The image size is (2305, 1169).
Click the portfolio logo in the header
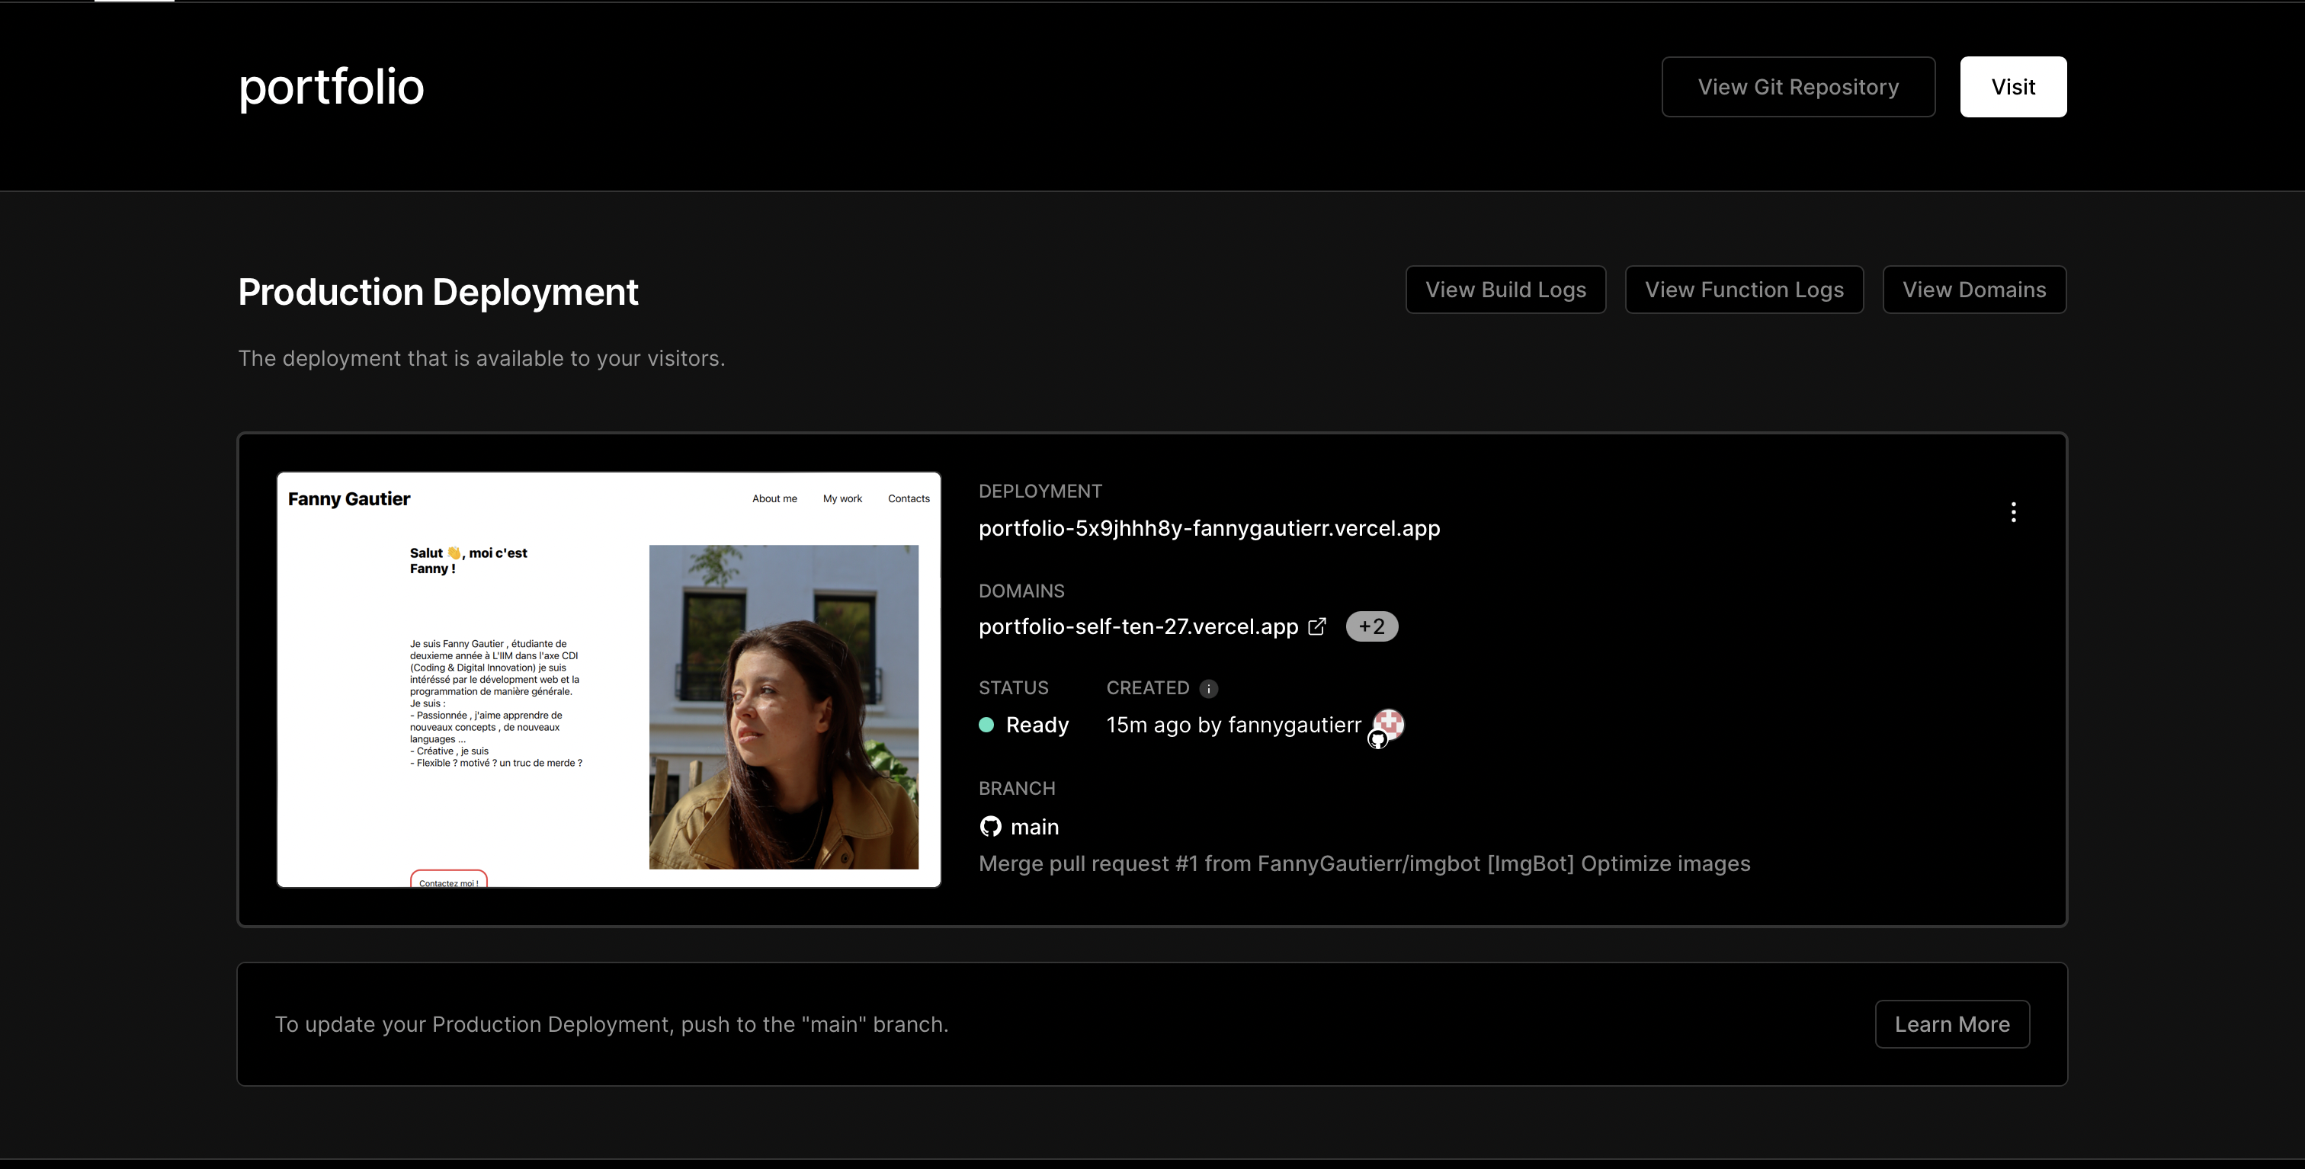click(x=330, y=87)
